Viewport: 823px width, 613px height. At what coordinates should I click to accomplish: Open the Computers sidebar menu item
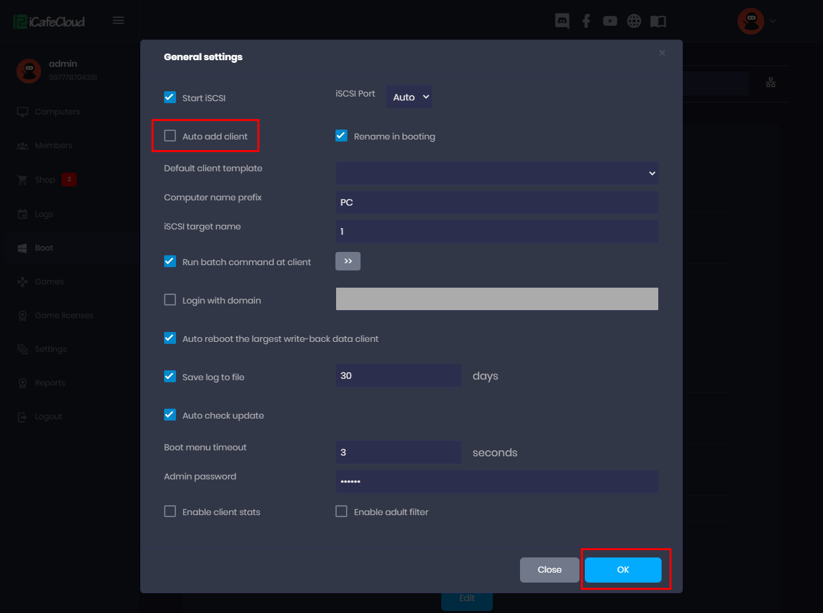click(x=57, y=112)
